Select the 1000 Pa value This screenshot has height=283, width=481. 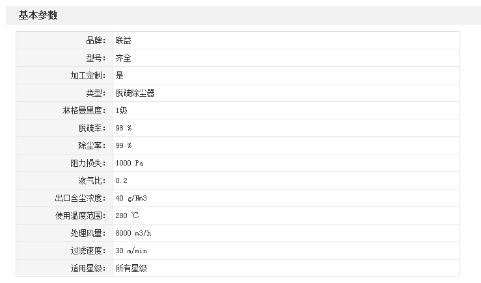point(129,164)
